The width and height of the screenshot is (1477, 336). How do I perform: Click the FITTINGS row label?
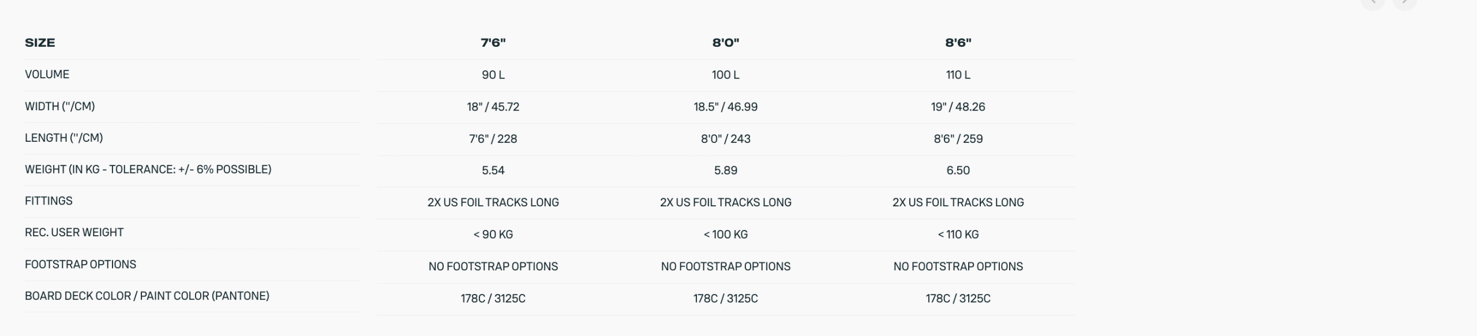click(x=48, y=201)
